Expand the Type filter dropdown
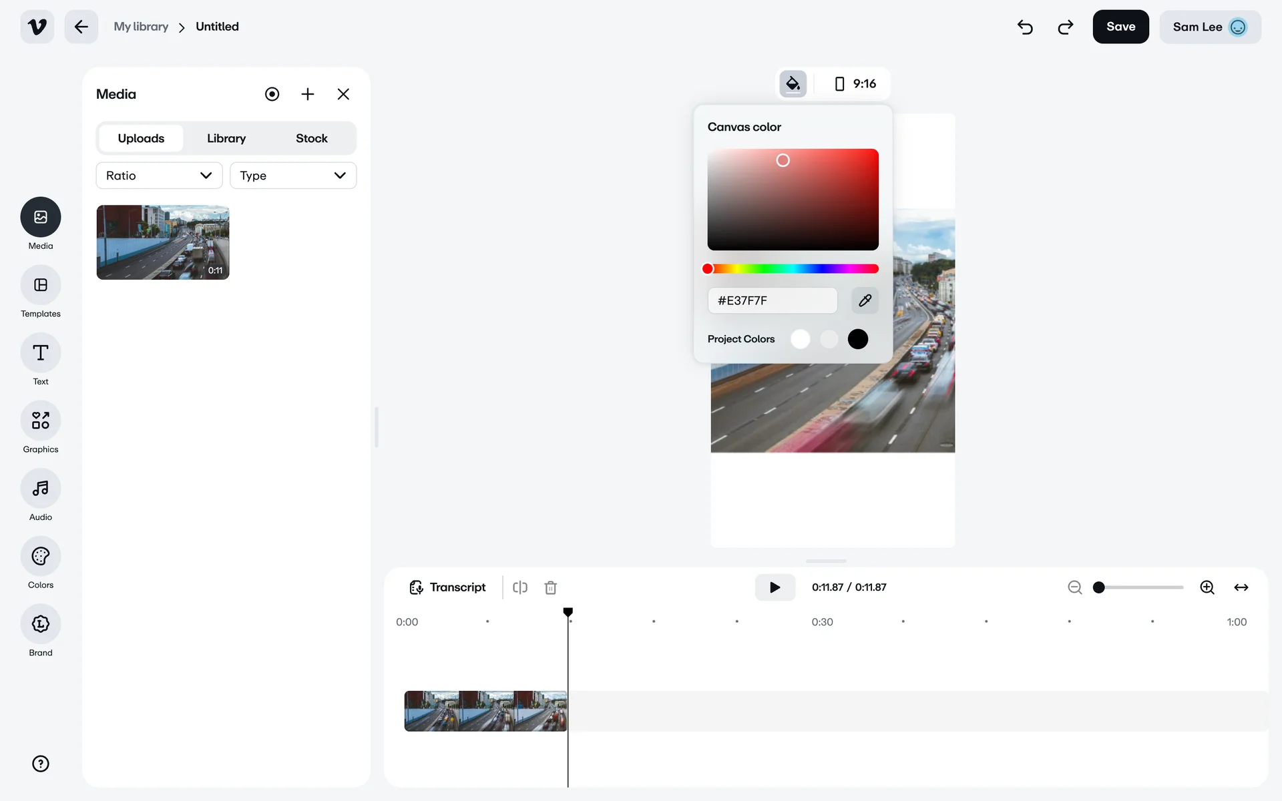Screen dimensions: 1282x801 292,176
